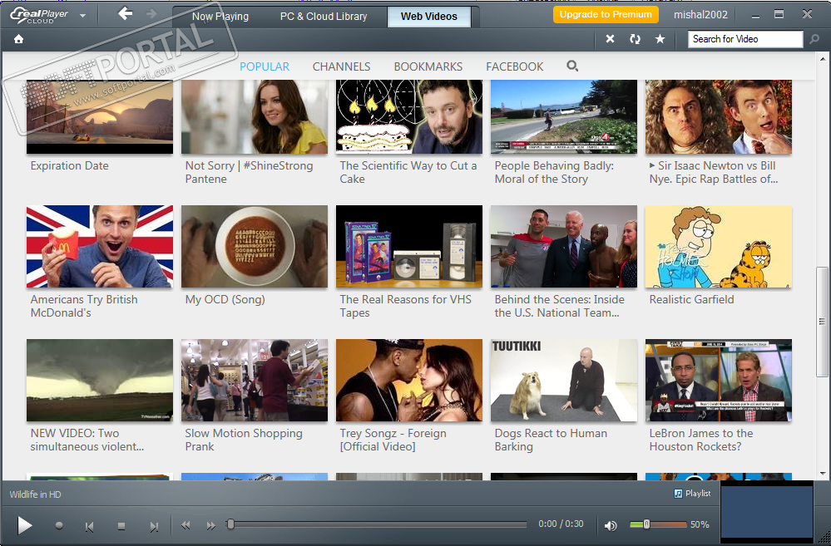
Task: Open The Real Reasons for VHS Tapes thumbnail
Action: (x=409, y=246)
